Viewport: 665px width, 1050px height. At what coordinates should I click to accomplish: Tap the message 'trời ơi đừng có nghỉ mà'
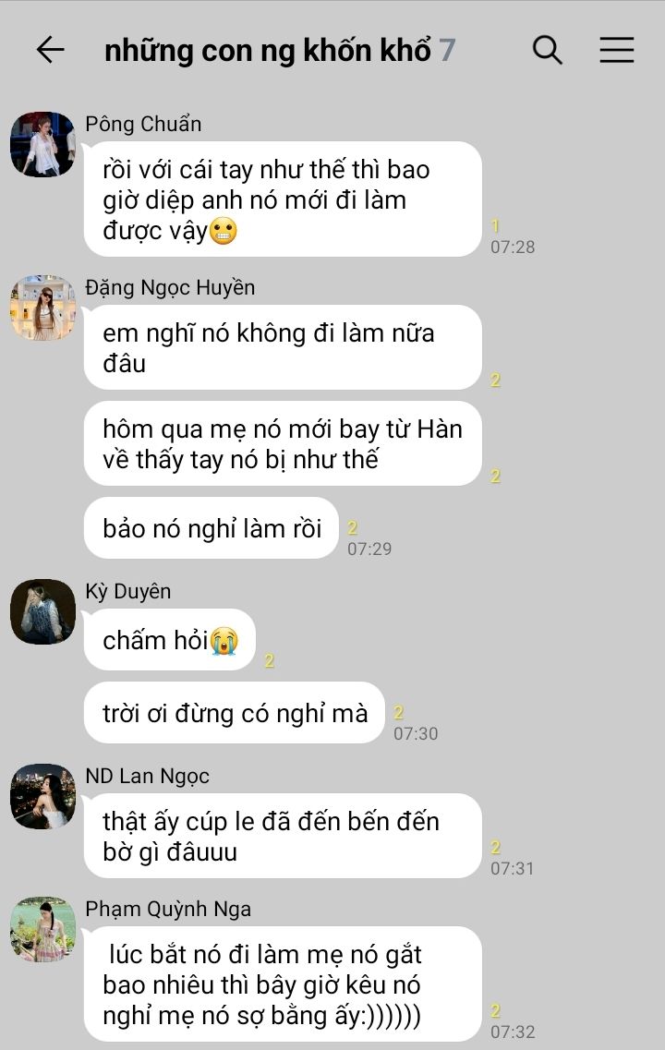(x=235, y=713)
